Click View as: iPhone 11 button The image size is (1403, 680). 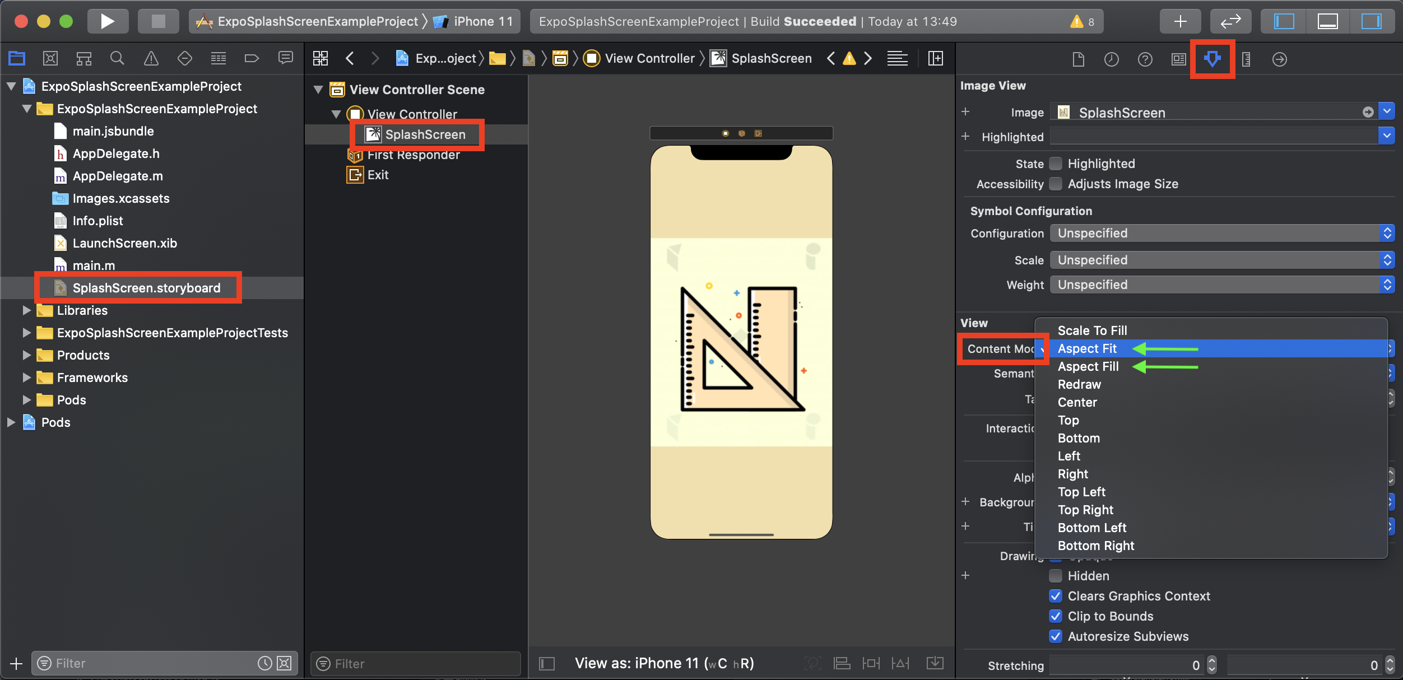pos(664,663)
